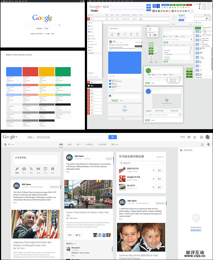This screenshot has width=213, height=260.
Task: Click the Photos camera icon in the GUI kit share box
Action: [x=118, y=34]
